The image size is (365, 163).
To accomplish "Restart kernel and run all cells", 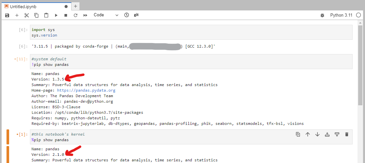I will click(85, 15).
